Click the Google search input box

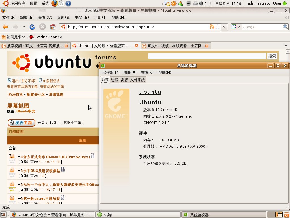[x=262, y=27]
